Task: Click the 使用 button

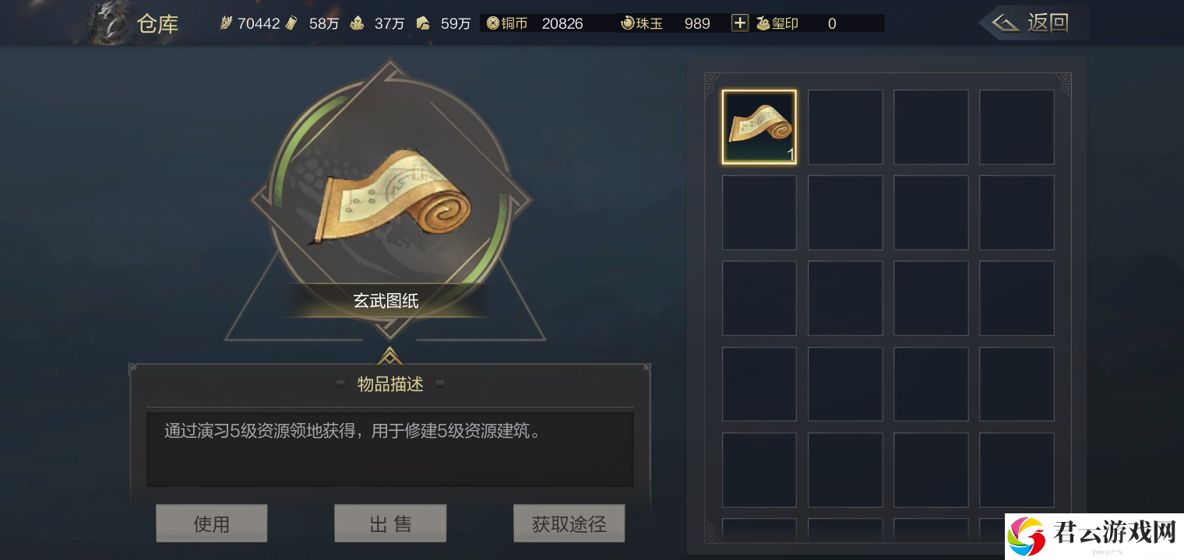Action: click(211, 523)
